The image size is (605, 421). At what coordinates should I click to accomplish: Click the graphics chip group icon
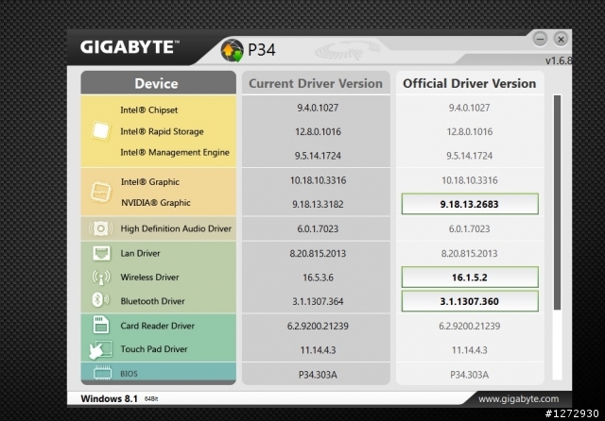click(100, 192)
